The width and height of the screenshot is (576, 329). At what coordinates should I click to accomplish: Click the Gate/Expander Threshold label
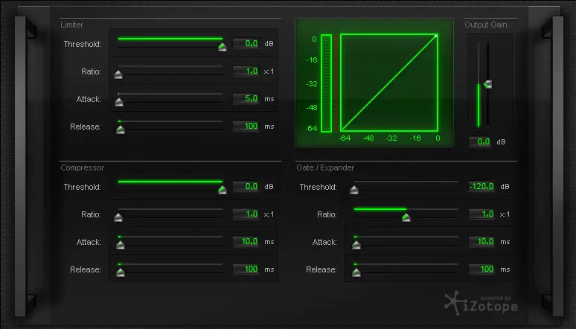point(318,187)
